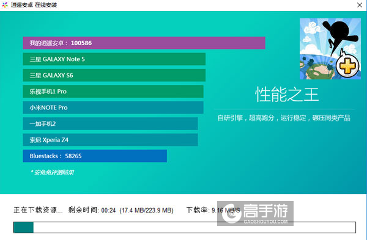Click the 17.4 MB/223.9 MB size text
Image resolution: width=367 pixels, height=240 pixels.
pos(147,210)
